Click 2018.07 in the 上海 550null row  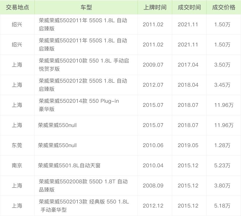click(x=188, y=125)
